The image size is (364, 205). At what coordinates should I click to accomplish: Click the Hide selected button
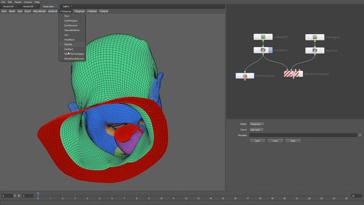point(39,11)
